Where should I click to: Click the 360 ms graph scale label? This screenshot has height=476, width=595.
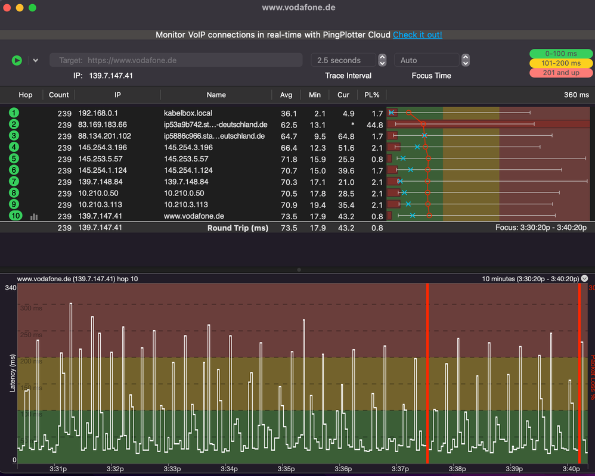[x=576, y=95]
